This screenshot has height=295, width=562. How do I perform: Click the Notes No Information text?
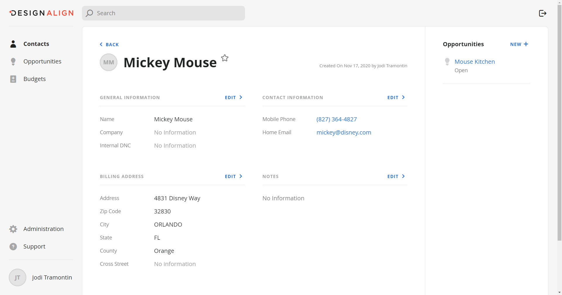(x=283, y=198)
